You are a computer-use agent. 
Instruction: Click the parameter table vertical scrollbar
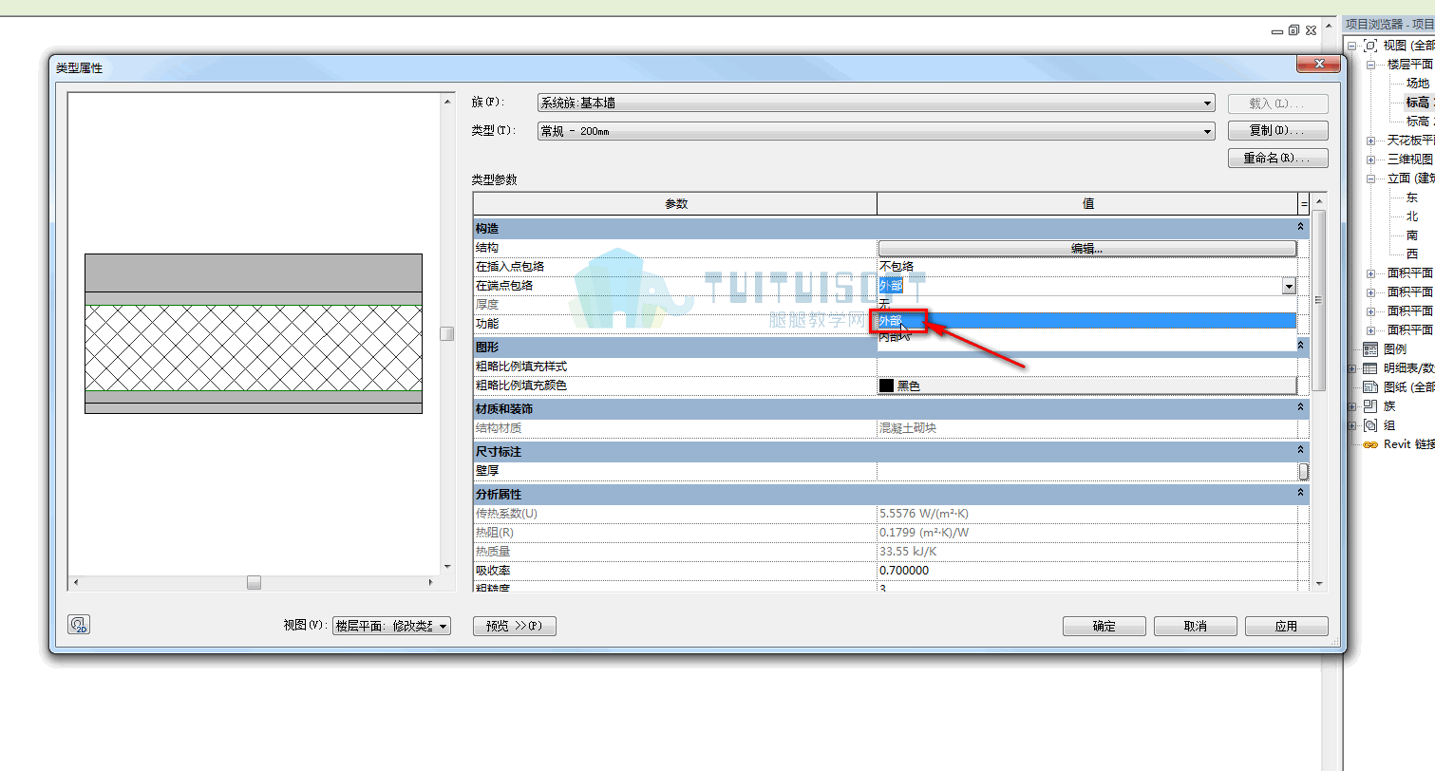[x=1318, y=299]
